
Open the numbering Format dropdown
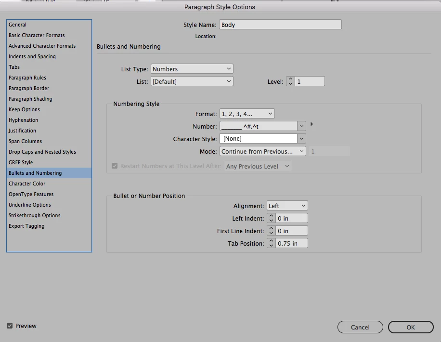247,114
